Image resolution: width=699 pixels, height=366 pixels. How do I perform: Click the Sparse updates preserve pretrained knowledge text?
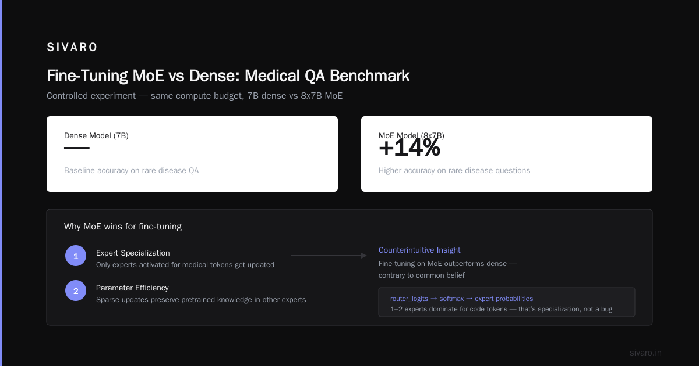[x=201, y=300]
